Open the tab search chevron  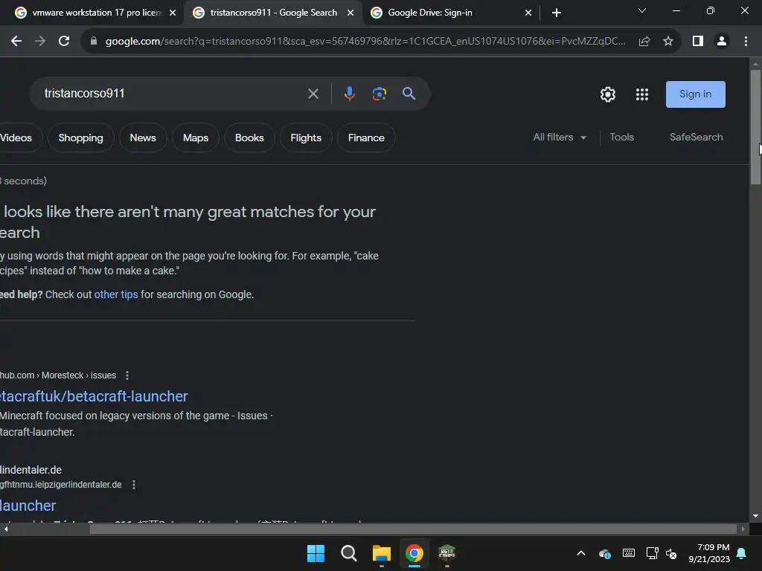[x=642, y=10]
